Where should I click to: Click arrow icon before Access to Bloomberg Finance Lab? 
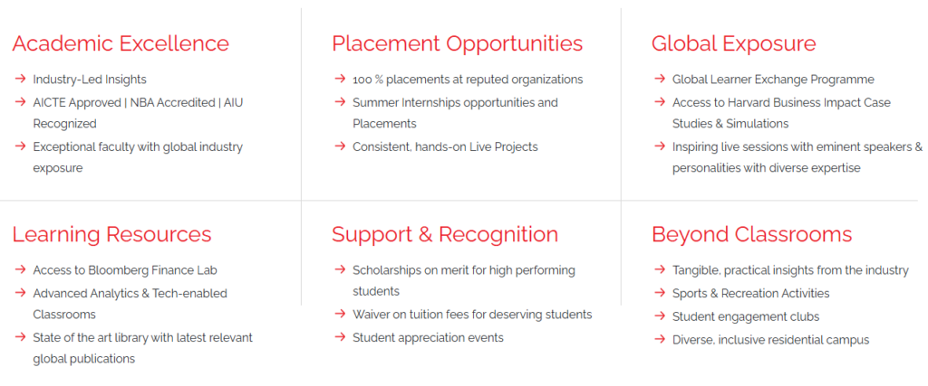(21, 269)
